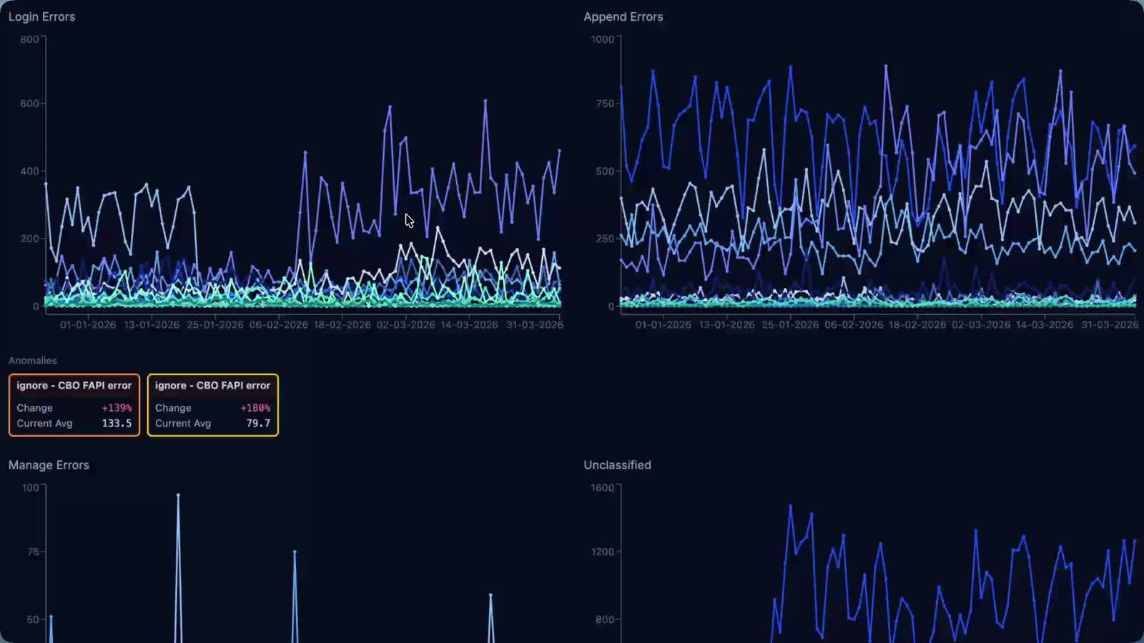Click the 25-01-2026 label on Login Errors axis
Viewport: 1144px width, 643px height.
pos(215,325)
